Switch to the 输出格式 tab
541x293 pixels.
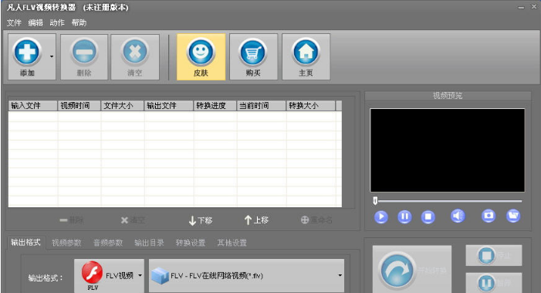(x=25, y=243)
